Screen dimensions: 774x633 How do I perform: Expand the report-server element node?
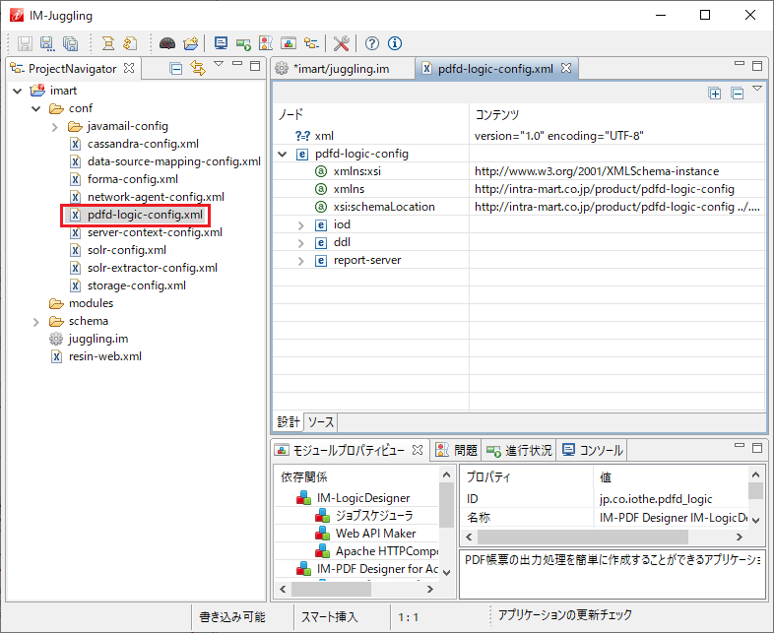(302, 261)
